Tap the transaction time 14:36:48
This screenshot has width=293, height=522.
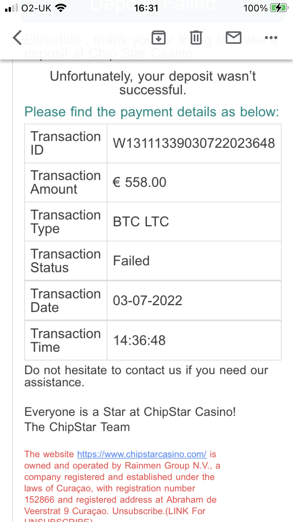click(x=139, y=340)
